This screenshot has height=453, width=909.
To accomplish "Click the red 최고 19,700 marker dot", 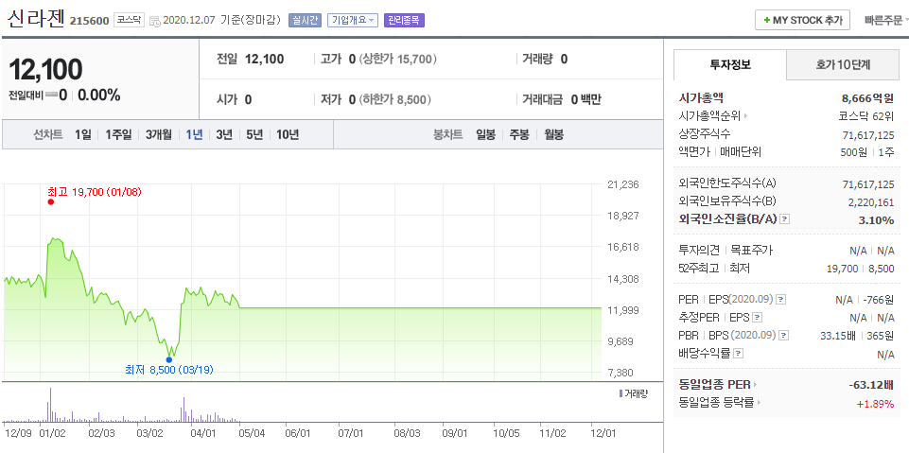I will (51, 201).
